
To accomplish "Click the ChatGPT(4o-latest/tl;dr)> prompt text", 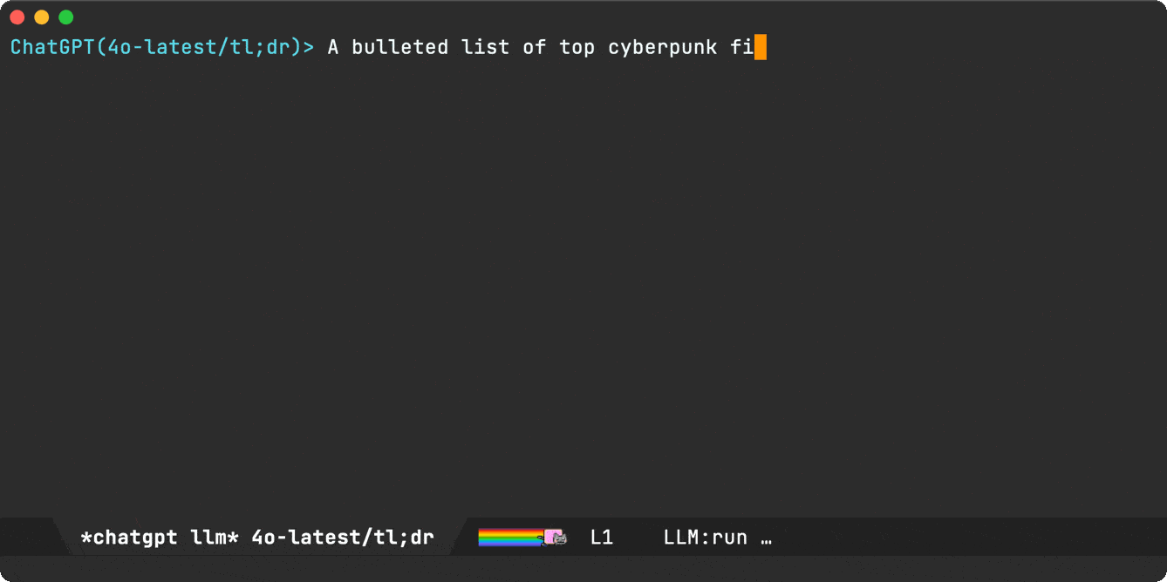I will 161,47.
